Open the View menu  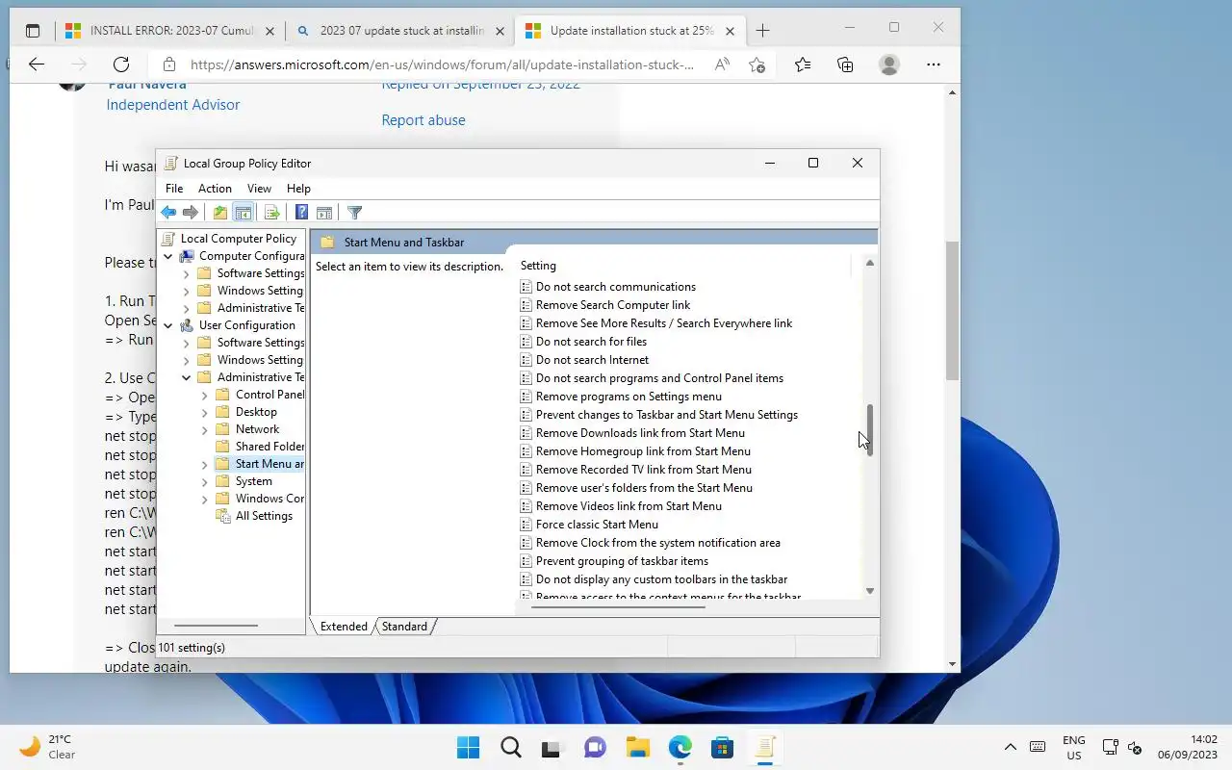[x=259, y=189]
